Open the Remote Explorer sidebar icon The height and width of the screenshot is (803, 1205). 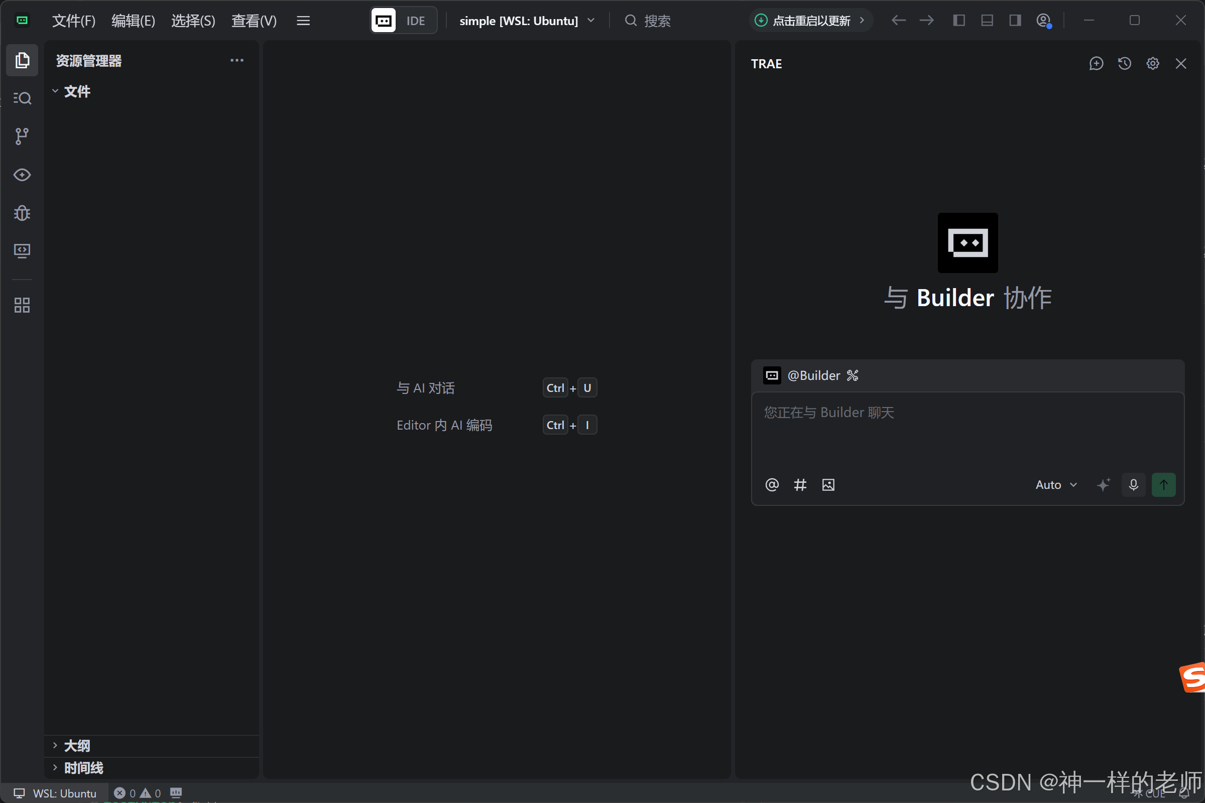pos(22,250)
